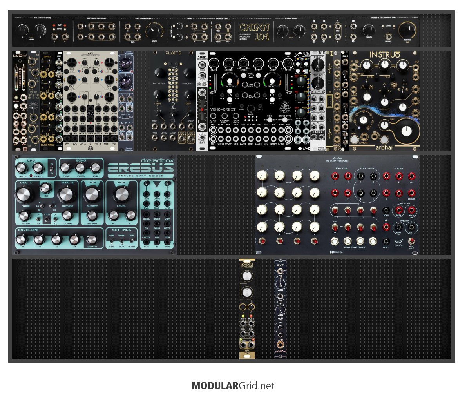
Task: Click the Erebus OSC 2 DETUNE knob
Action: click(x=67, y=194)
